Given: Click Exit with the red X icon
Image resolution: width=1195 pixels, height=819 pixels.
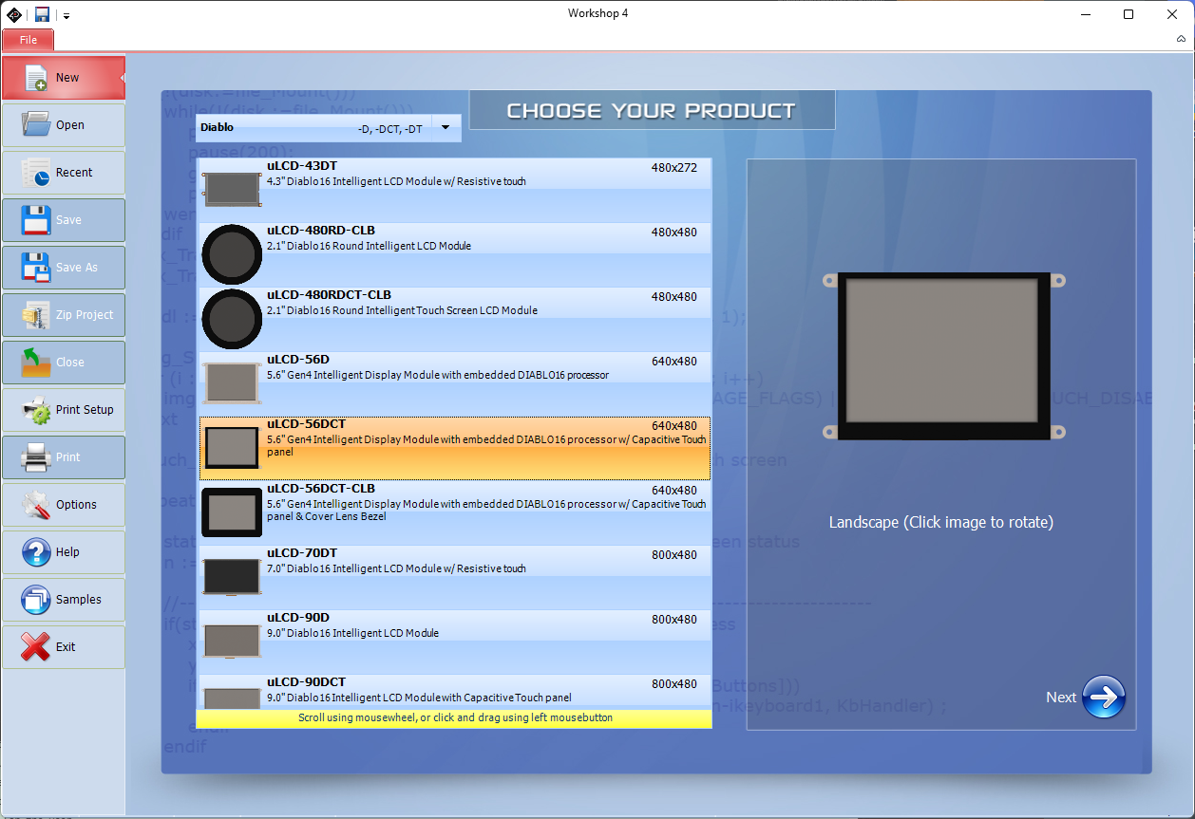Looking at the screenshot, I should pyautogui.click(x=63, y=647).
